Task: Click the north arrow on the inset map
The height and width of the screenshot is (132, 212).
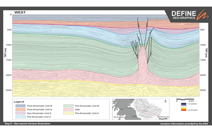Action: (x=165, y=101)
